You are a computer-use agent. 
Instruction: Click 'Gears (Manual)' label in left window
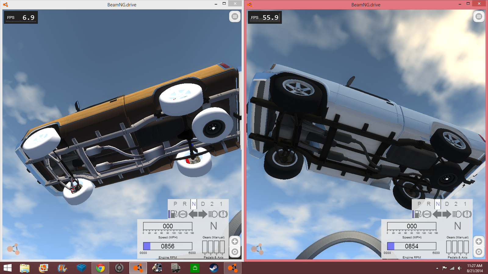(x=213, y=237)
